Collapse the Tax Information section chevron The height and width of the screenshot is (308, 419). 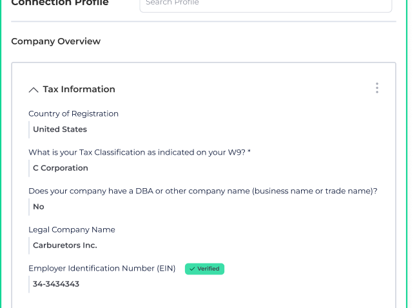(34, 90)
